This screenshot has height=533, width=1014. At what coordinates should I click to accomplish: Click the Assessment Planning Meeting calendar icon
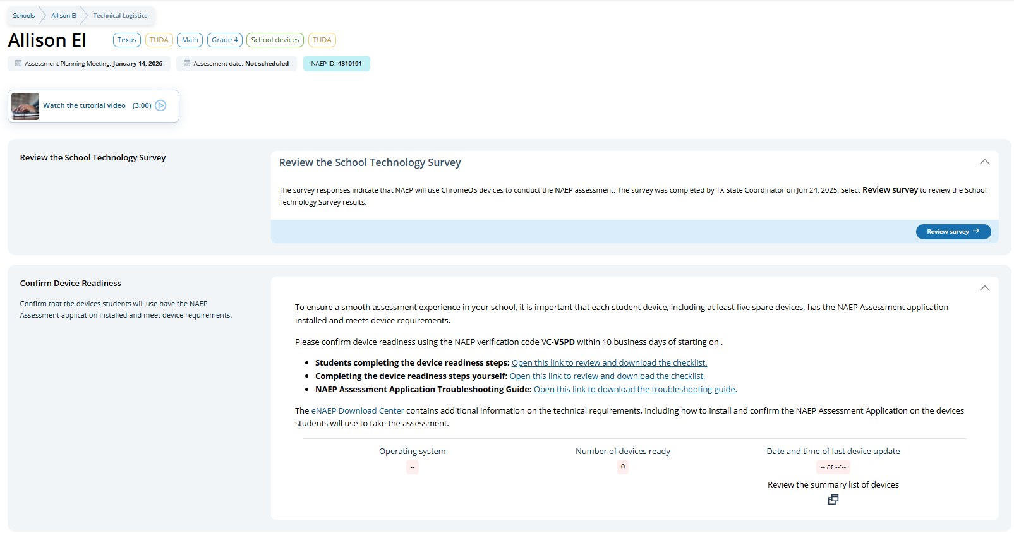[x=18, y=63]
